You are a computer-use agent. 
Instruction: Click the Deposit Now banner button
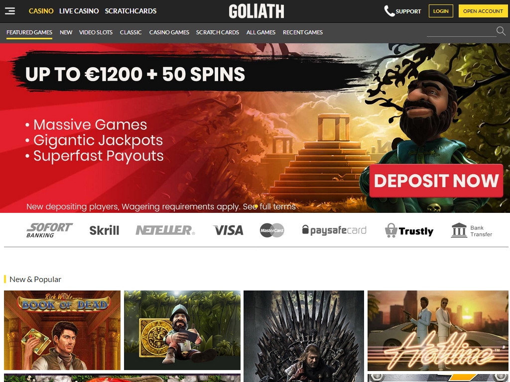[x=436, y=181]
